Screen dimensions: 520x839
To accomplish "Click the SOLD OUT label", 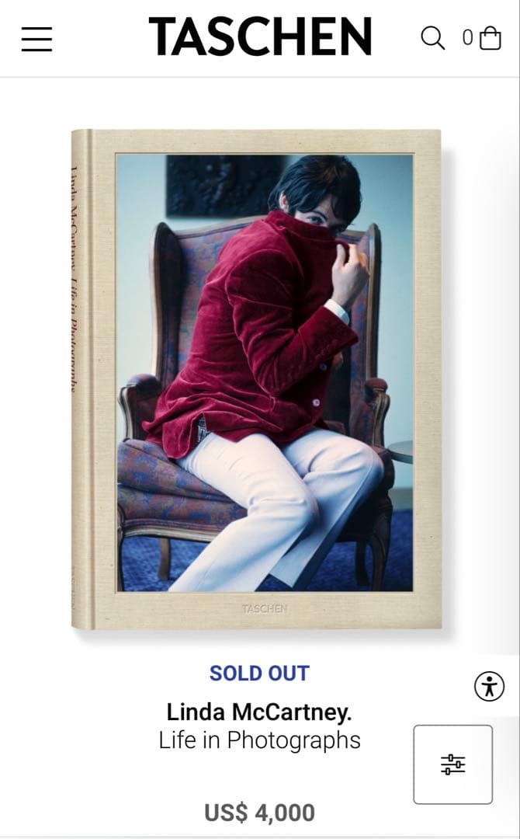I will click(x=259, y=673).
